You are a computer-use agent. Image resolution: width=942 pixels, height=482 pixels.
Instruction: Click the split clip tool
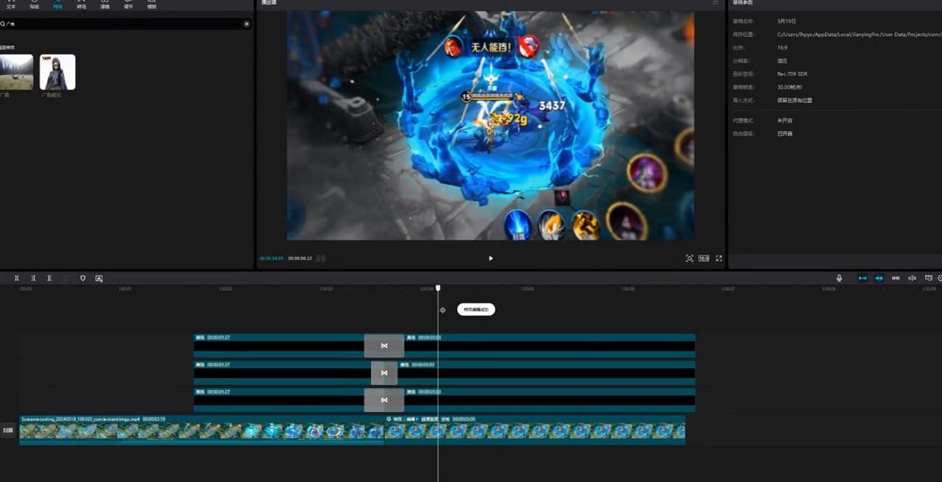[x=17, y=278]
